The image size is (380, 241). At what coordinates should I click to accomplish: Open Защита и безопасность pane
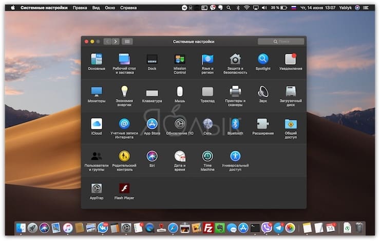235,64
